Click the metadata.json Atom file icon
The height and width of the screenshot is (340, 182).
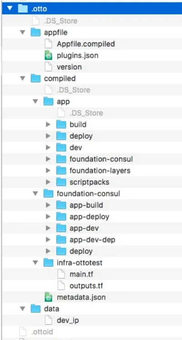(x=48, y=297)
